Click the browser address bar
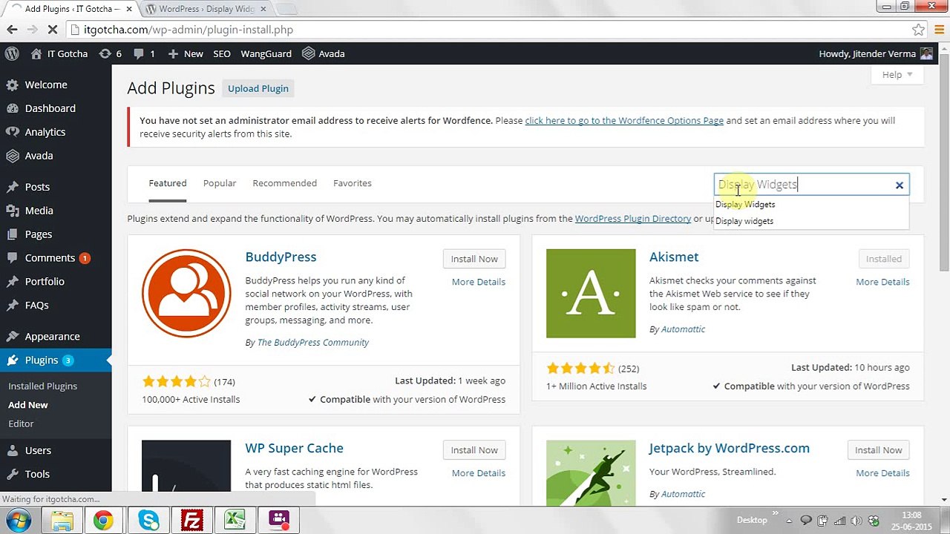 490,30
